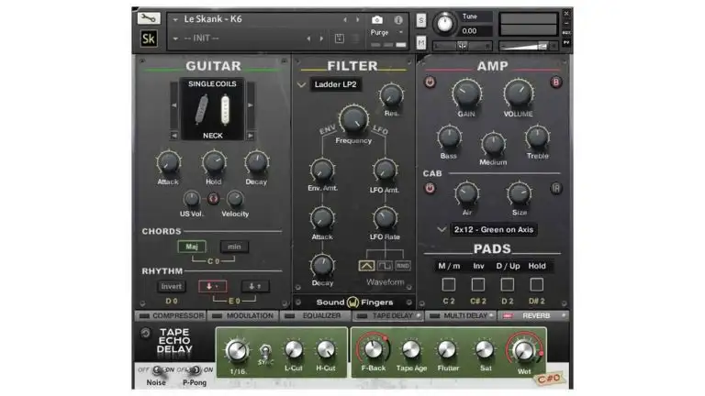Open the Le Skank - K6 instrument dropdown
Screen dimensions: 705x396
175,19
